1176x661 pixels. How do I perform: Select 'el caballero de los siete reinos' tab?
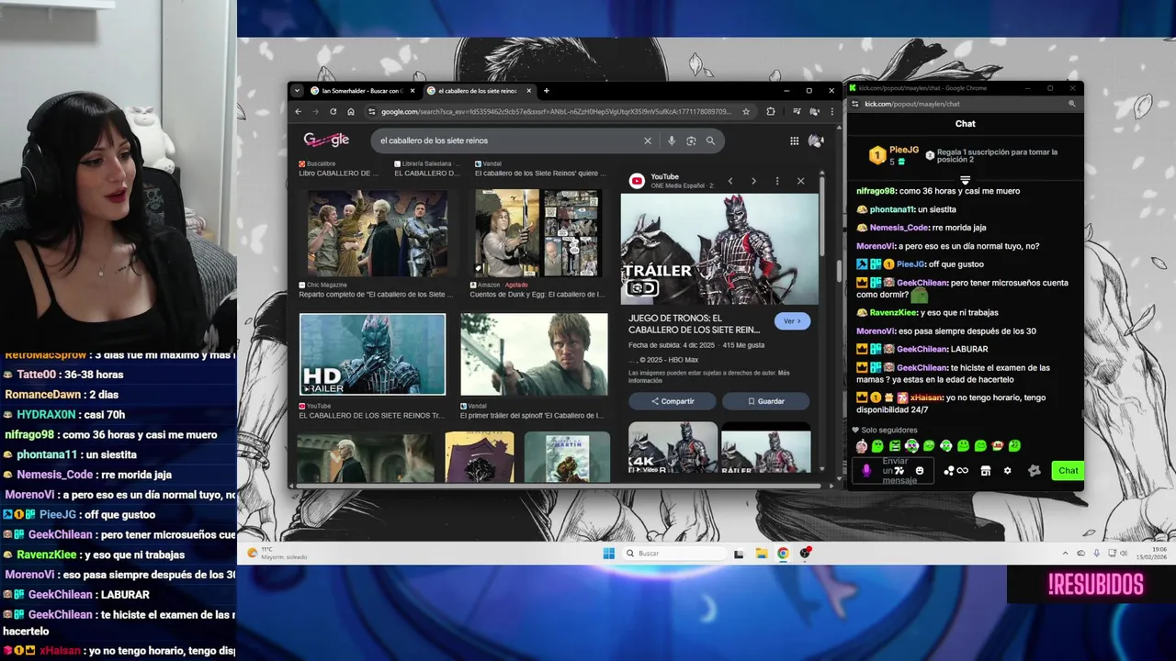(x=479, y=91)
